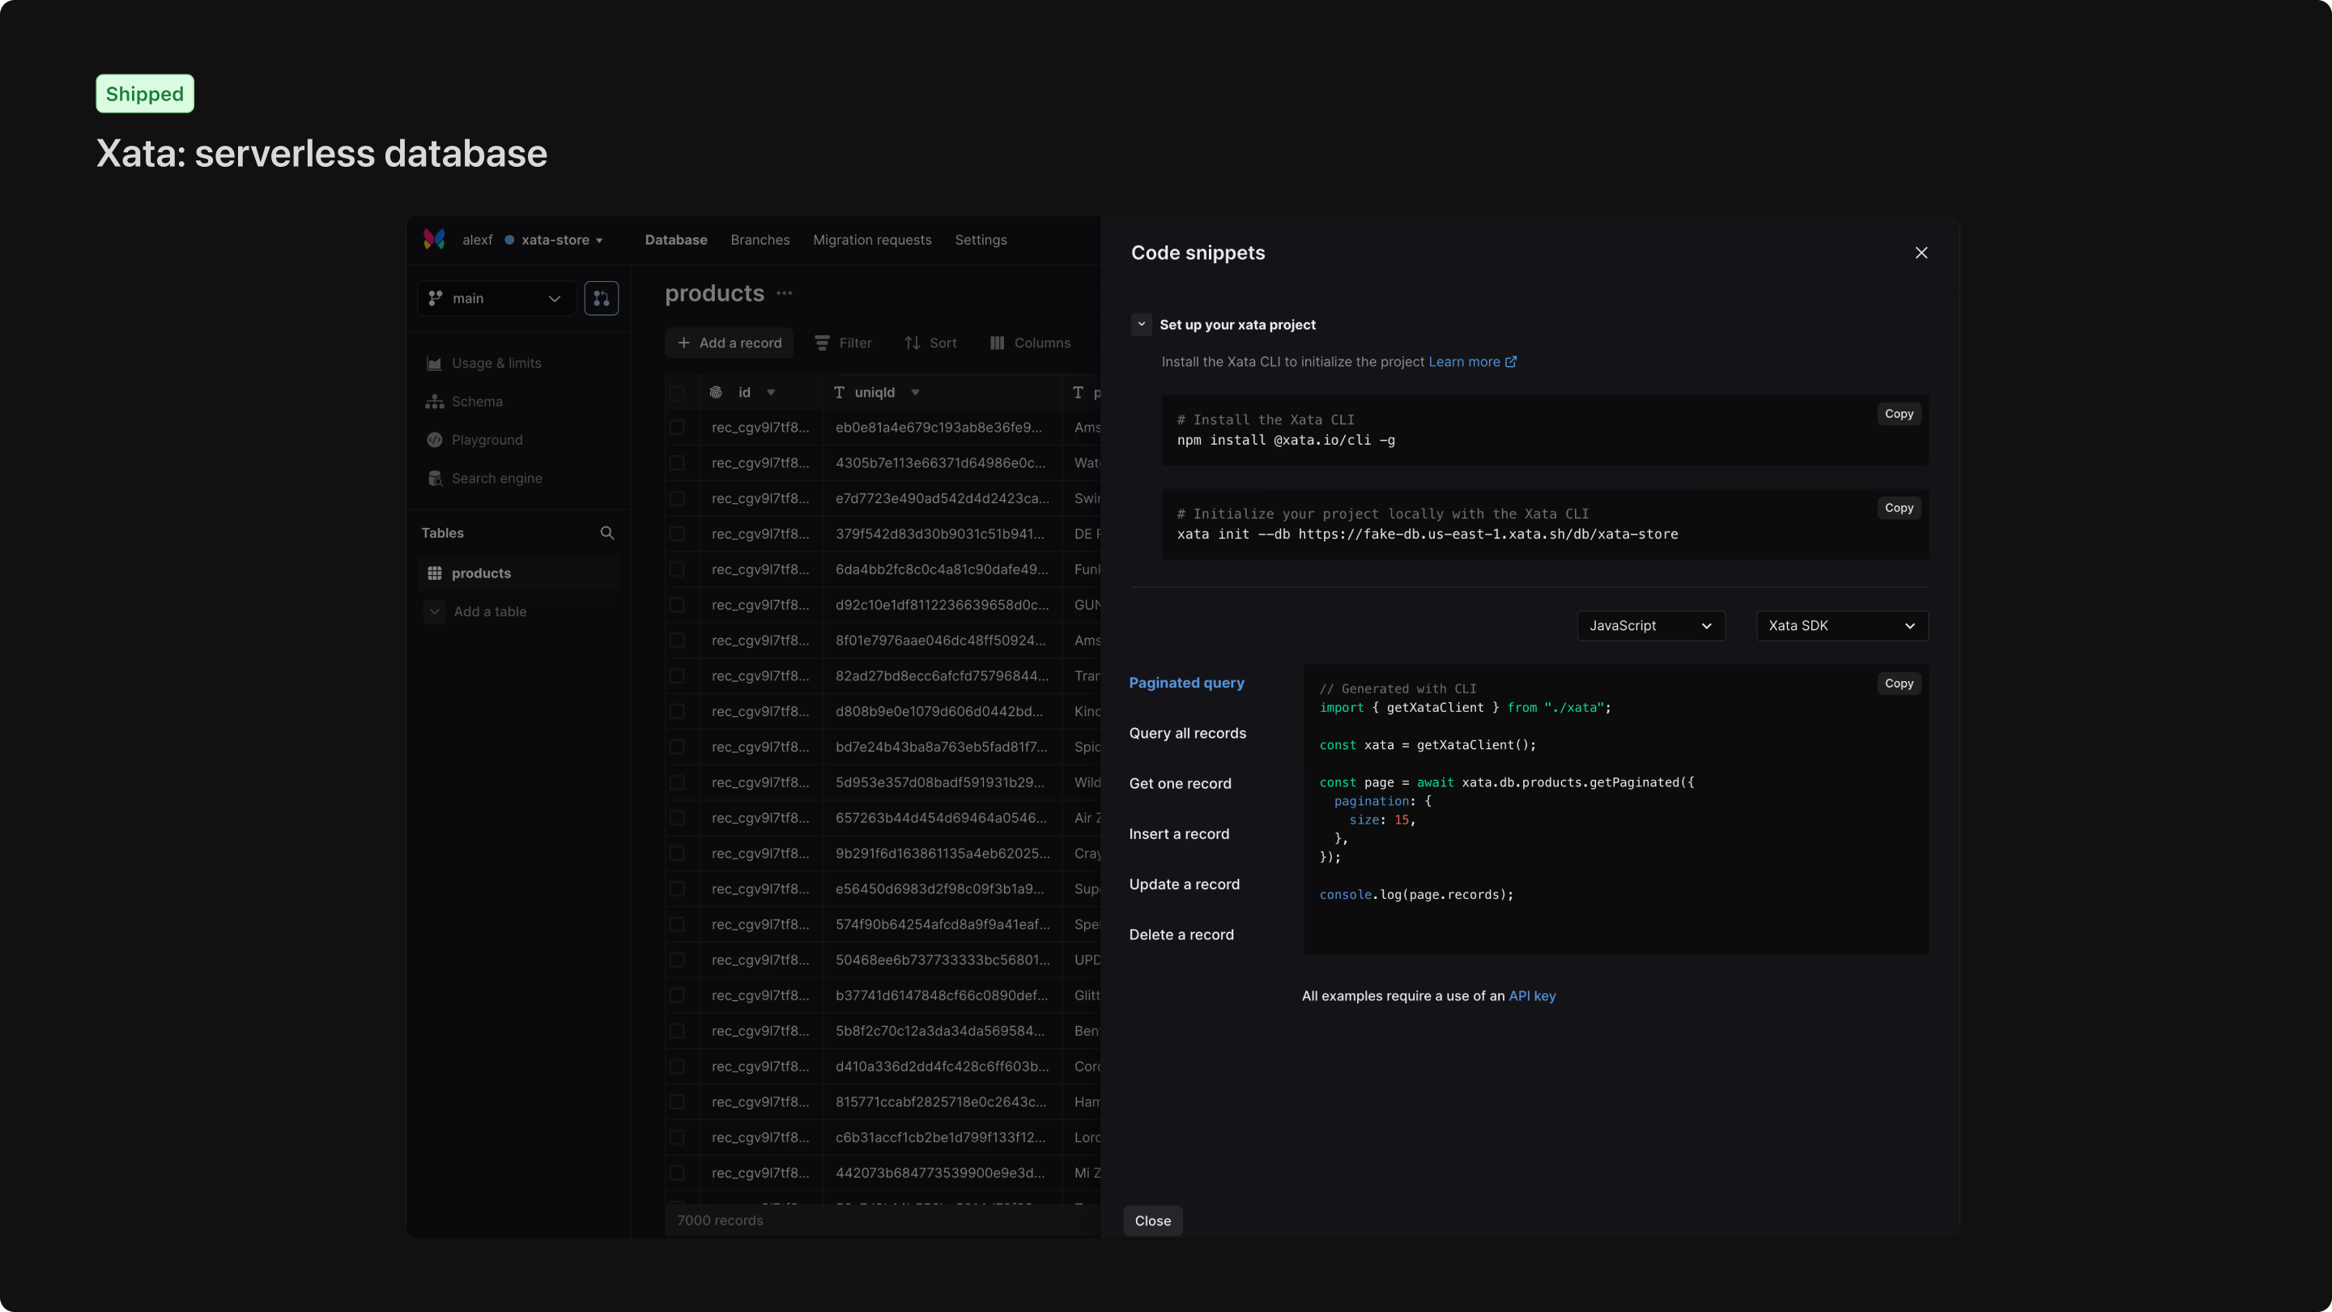Click the Xata butterfly logo
Image resolution: width=2332 pixels, height=1312 pixels.
click(x=435, y=239)
